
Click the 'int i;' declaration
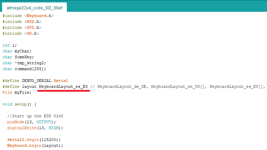click(x=9, y=45)
